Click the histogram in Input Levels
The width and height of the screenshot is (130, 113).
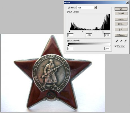[x=89, y=22]
